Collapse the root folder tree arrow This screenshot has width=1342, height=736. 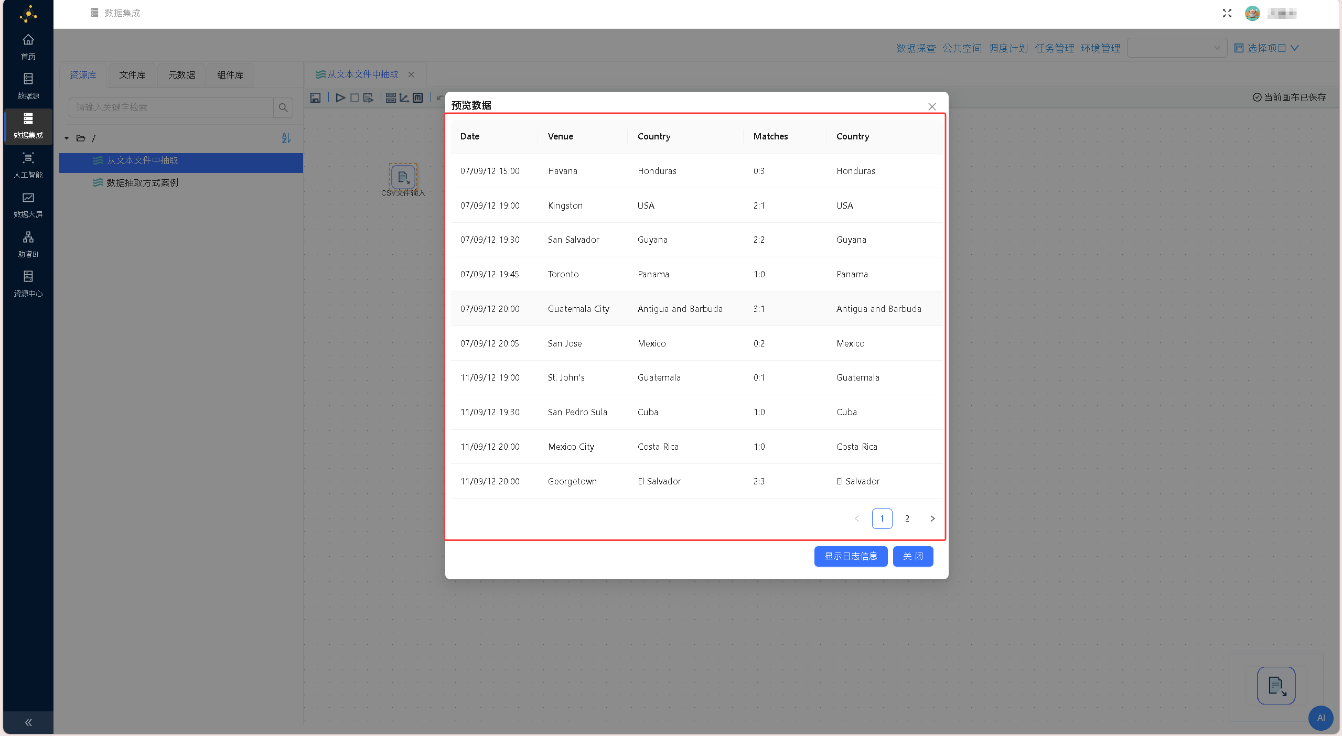click(x=67, y=138)
